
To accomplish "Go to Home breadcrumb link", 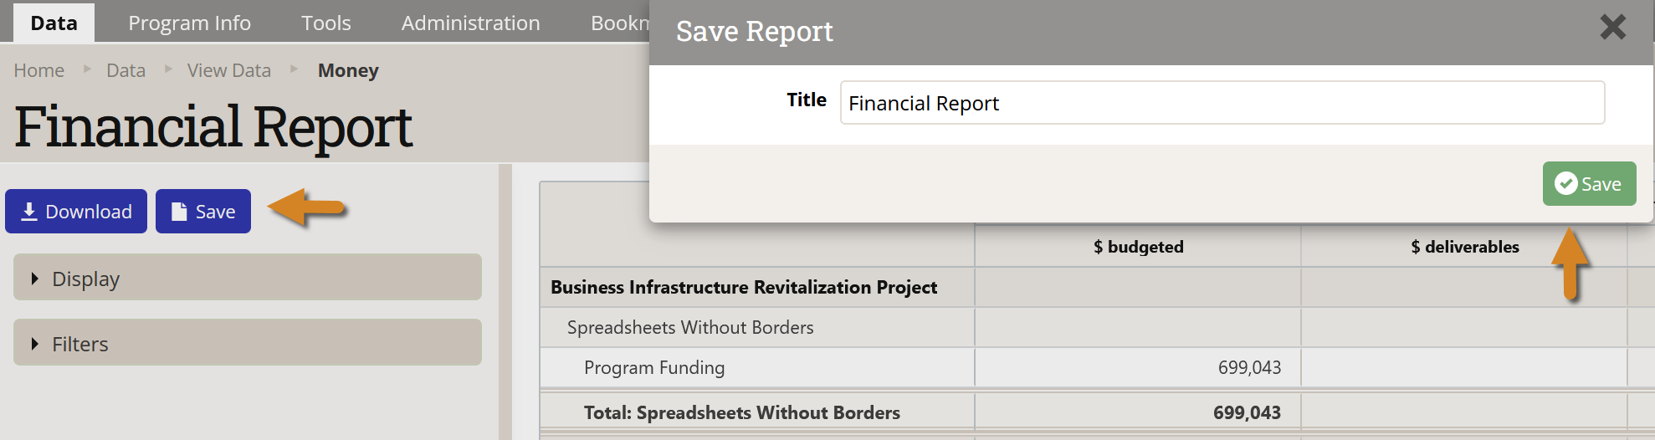I will pos(39,70).
